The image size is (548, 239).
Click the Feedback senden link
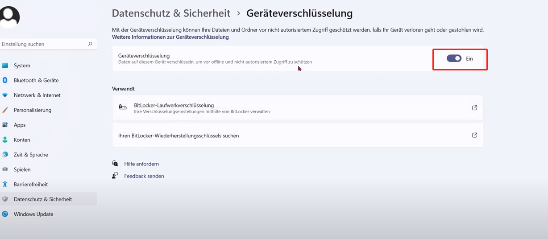coord(144,176)
